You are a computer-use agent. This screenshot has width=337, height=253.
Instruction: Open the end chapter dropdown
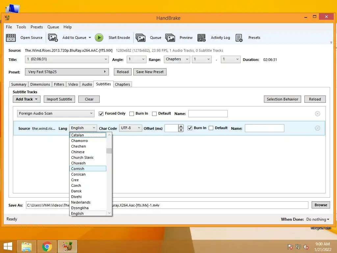point(231,59)
